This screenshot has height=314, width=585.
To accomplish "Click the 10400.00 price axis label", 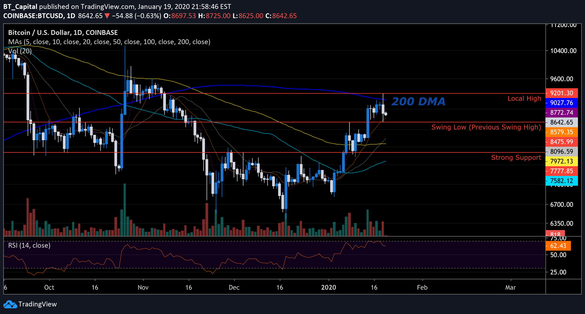I will point(563,51).
